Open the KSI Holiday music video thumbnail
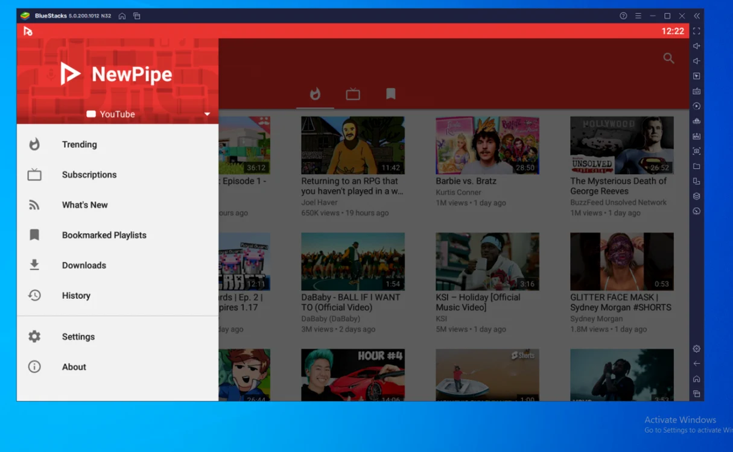This screenshot has width=733, height=452. click(x=487, y=262)
